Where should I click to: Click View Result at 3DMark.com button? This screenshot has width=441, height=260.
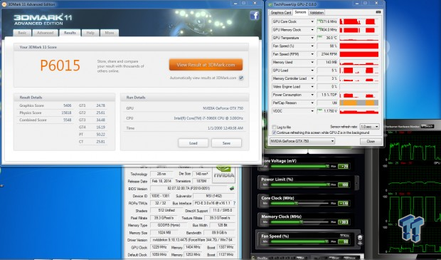(x=206, y=65)
